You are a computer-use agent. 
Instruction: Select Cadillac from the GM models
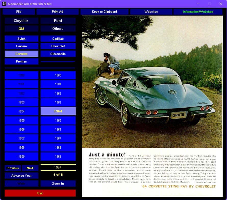(x=58, y=38)
